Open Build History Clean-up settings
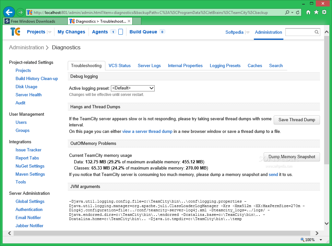Screen dimensions: 332x246 coord(37,78)
